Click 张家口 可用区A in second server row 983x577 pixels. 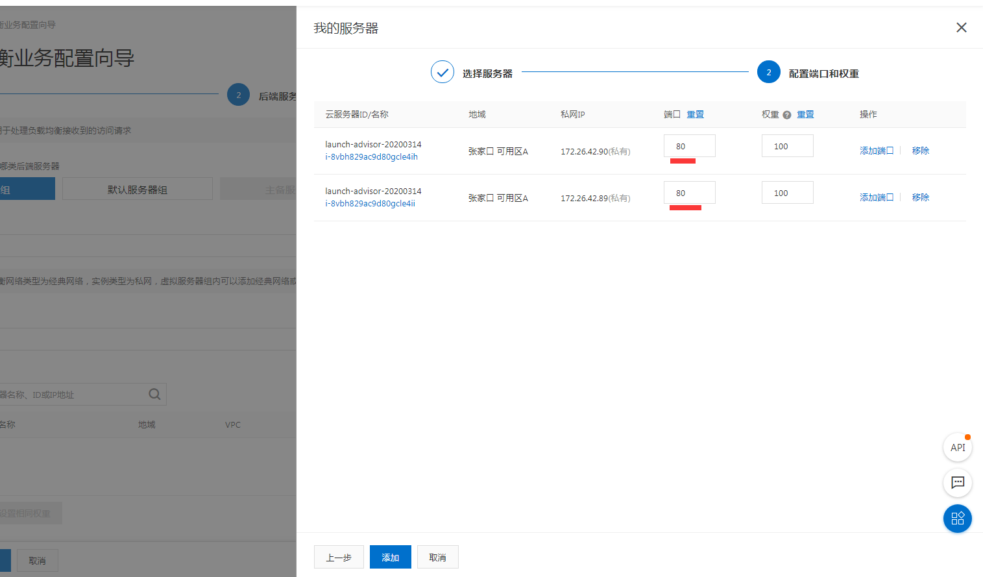click(498, 198)
